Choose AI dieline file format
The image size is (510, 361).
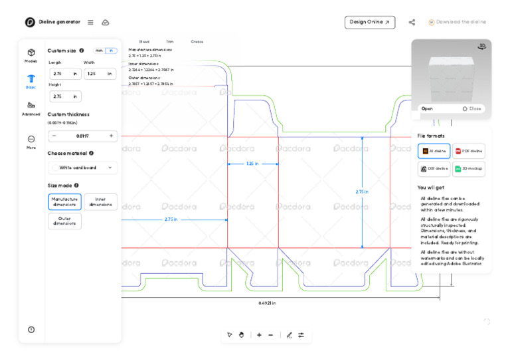434,151
